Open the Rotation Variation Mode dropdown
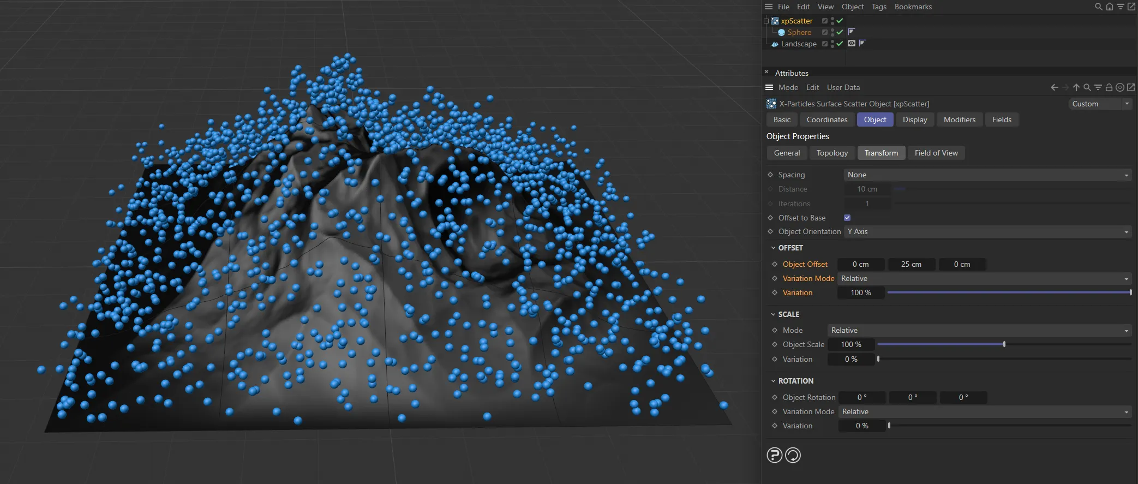Viewport: 1138px width, 484px height. 985,411
